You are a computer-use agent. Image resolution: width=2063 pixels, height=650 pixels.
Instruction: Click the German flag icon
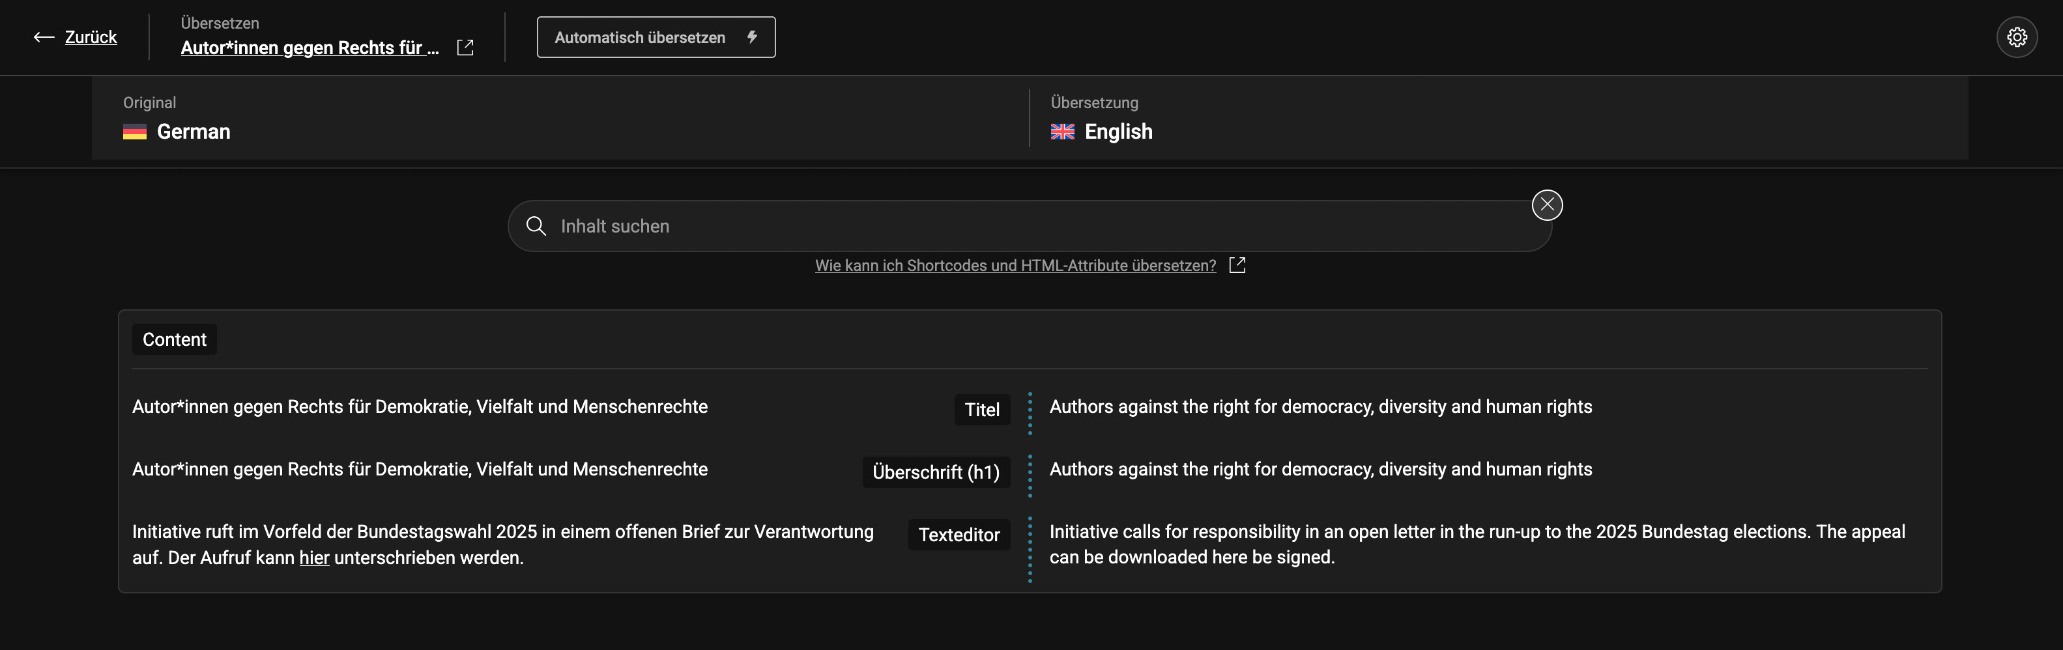(x=134, y=132)
